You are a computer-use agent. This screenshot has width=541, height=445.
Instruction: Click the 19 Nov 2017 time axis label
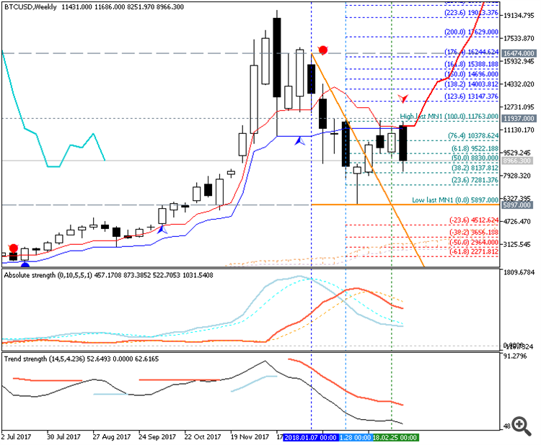[x=250, y=437]
